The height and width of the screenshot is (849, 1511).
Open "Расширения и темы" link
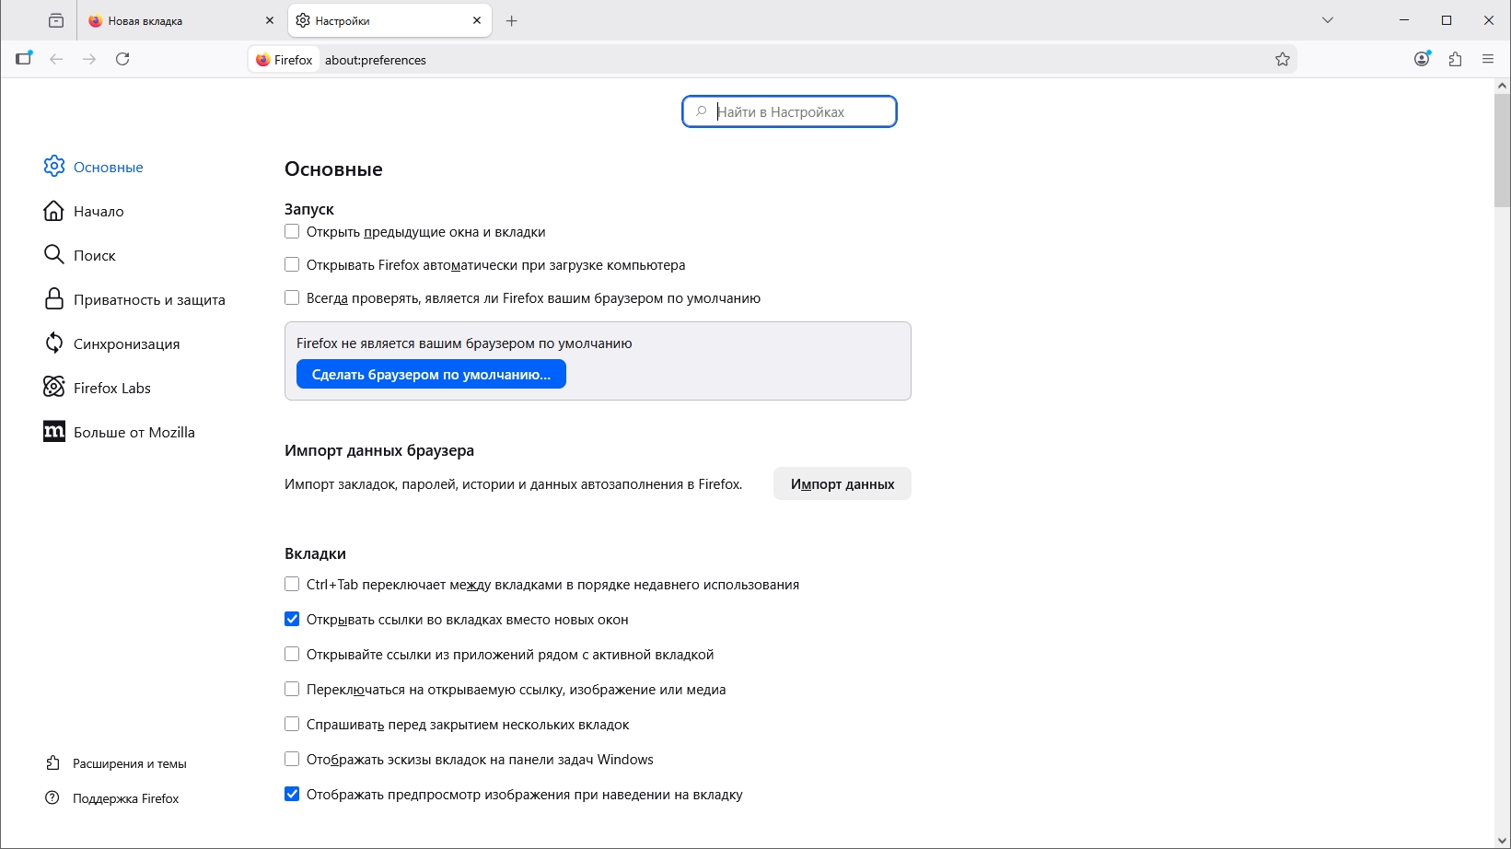[x=129, y=763]
